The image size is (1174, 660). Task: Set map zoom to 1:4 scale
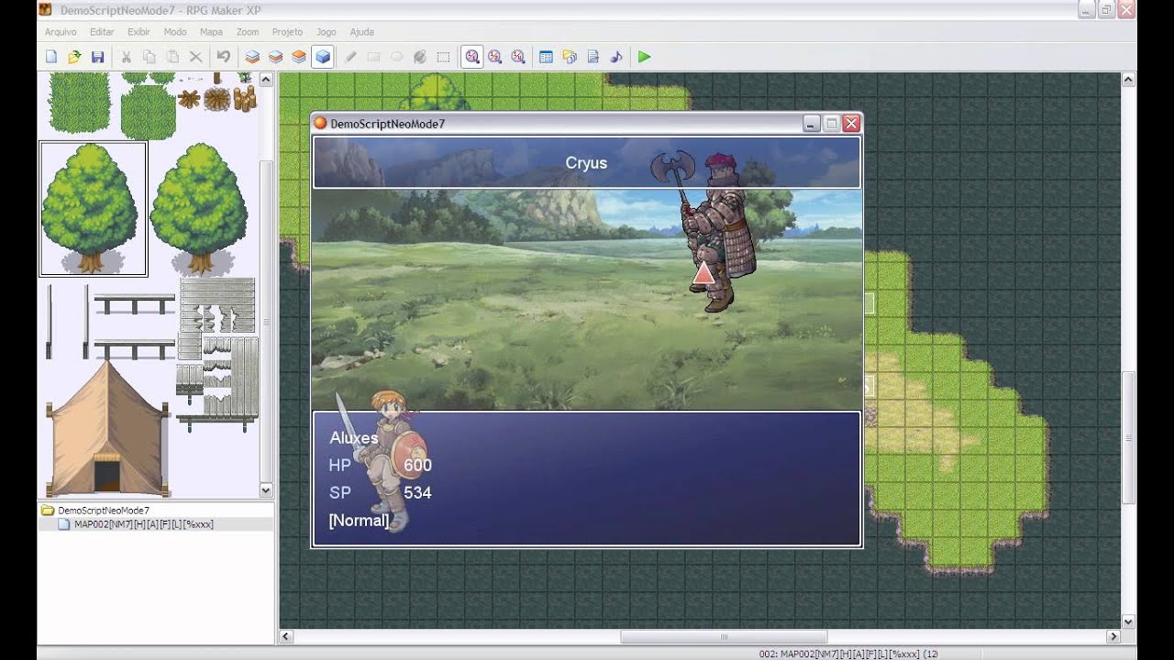click(517, 57)
